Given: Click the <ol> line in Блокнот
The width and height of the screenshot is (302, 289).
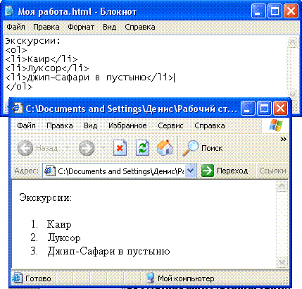Looking at the screenshot, I should (16, 50).
